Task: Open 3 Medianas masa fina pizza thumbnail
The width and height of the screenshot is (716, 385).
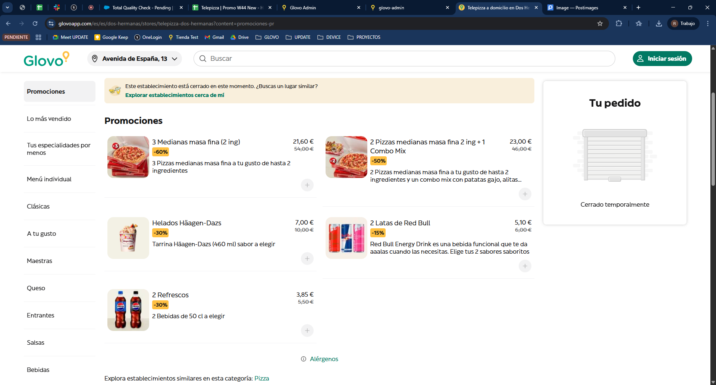Action: point(128,157)
